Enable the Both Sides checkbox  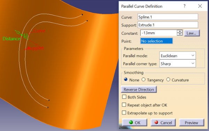tap(124, 97)
